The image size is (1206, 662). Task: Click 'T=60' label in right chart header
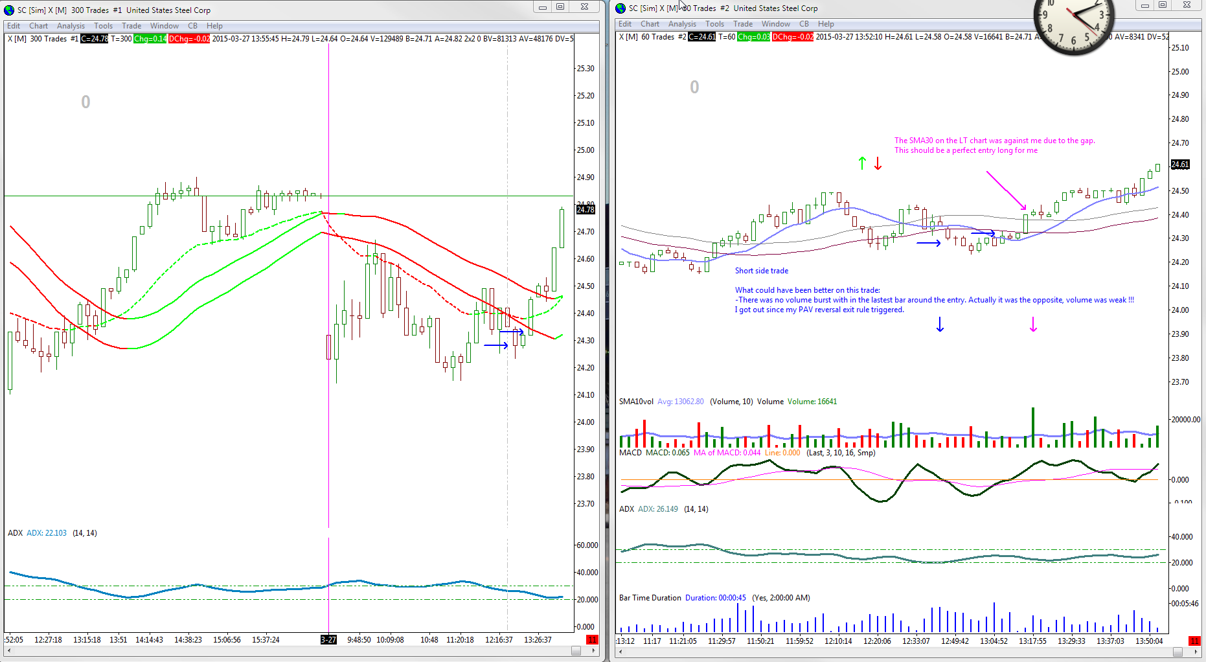coord(727,37)
